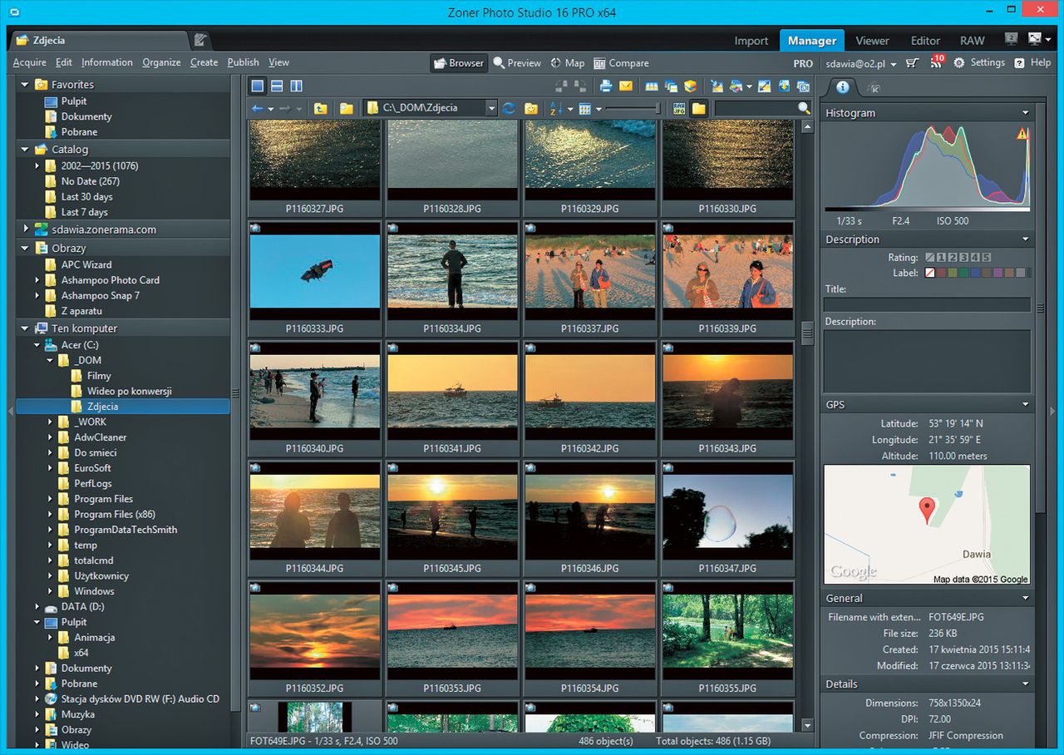Switch to the RAW tab

point(973,41)
